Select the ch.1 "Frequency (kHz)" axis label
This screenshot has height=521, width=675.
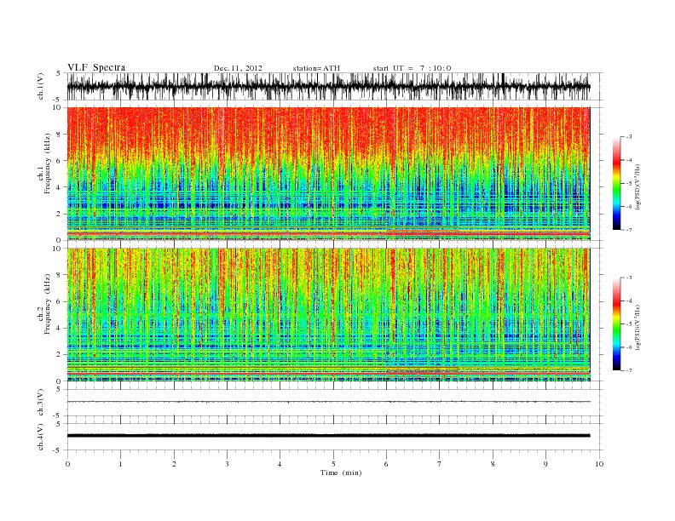click(48, 163)
